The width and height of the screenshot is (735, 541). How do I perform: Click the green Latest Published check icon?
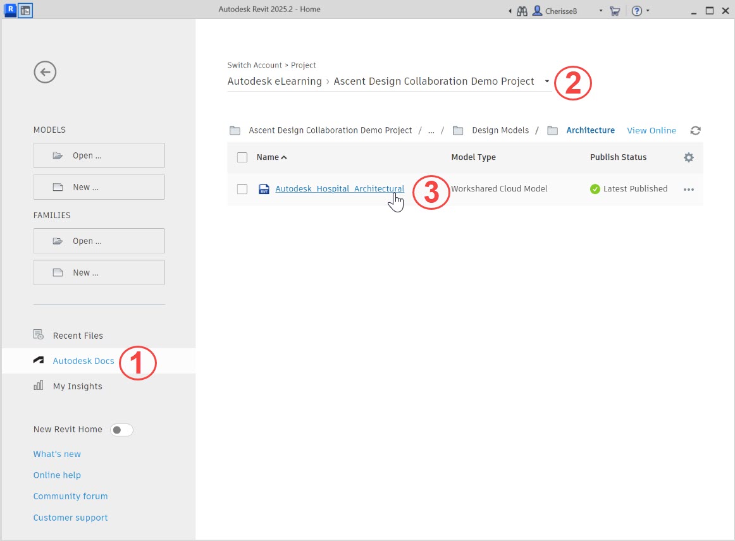[x=595, y=189]
